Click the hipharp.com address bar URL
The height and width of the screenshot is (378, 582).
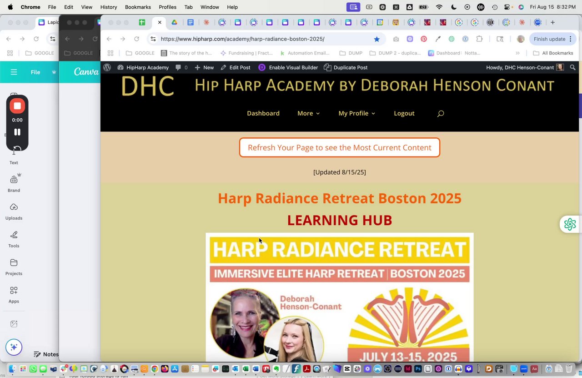(242, 39)
